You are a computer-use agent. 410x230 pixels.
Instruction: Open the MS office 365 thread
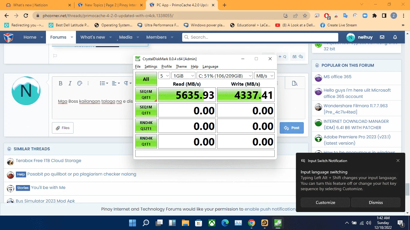[337, 77]
